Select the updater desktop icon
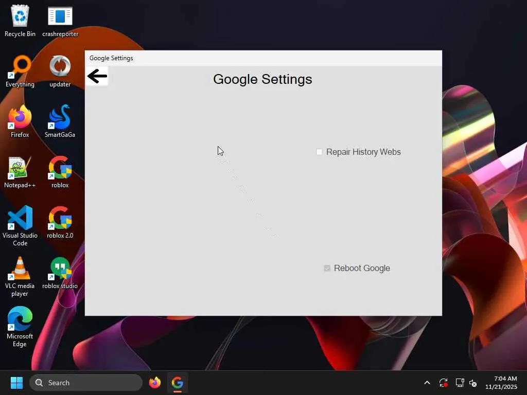 (x=60, y=71)
